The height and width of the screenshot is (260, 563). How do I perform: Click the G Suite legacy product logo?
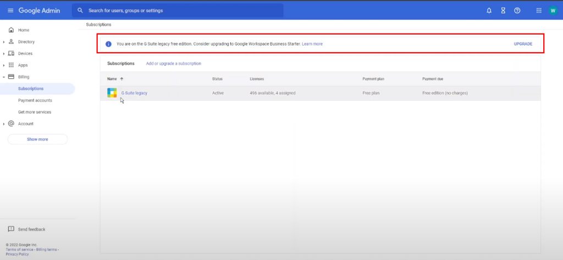[112, 93]
